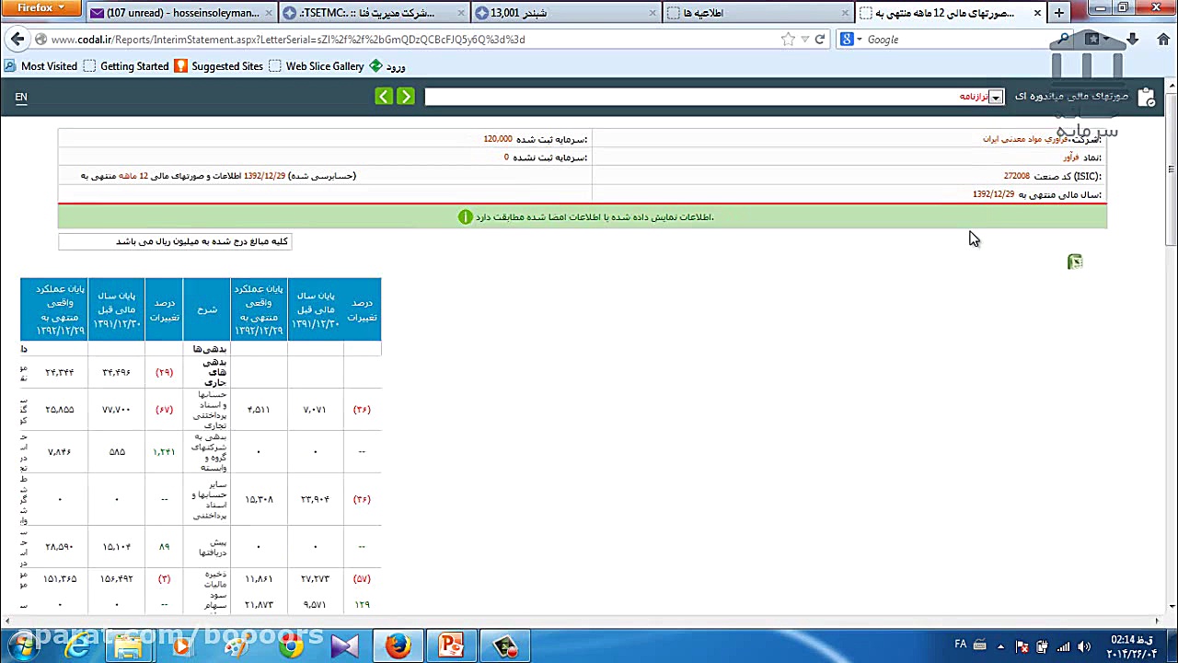This screenshot has width=1178, height=663.
Task: Open PowerPoint from the taskbar
Action: 453,646
